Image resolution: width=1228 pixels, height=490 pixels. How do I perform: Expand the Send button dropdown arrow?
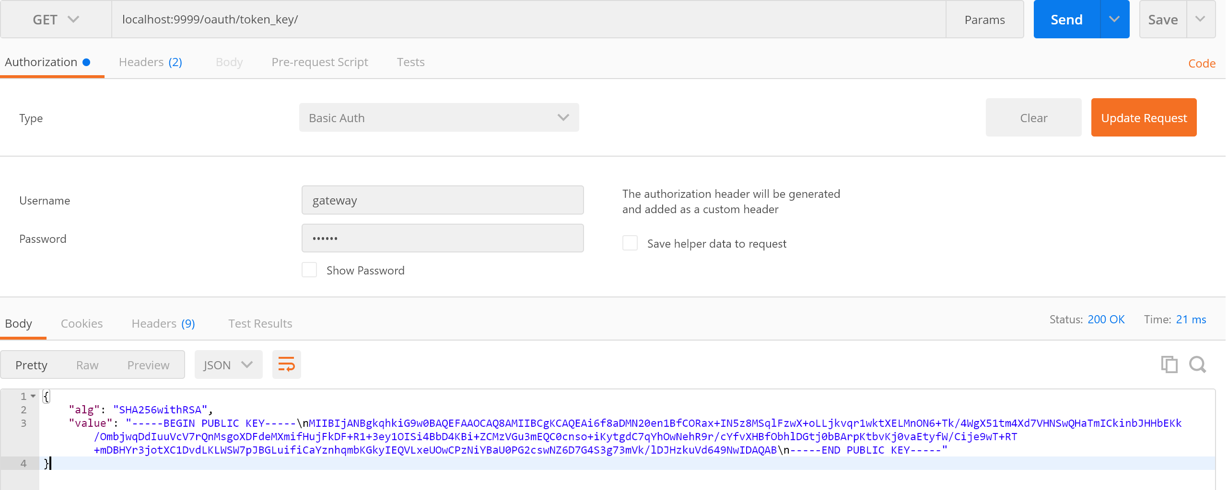click(1114, 19)
